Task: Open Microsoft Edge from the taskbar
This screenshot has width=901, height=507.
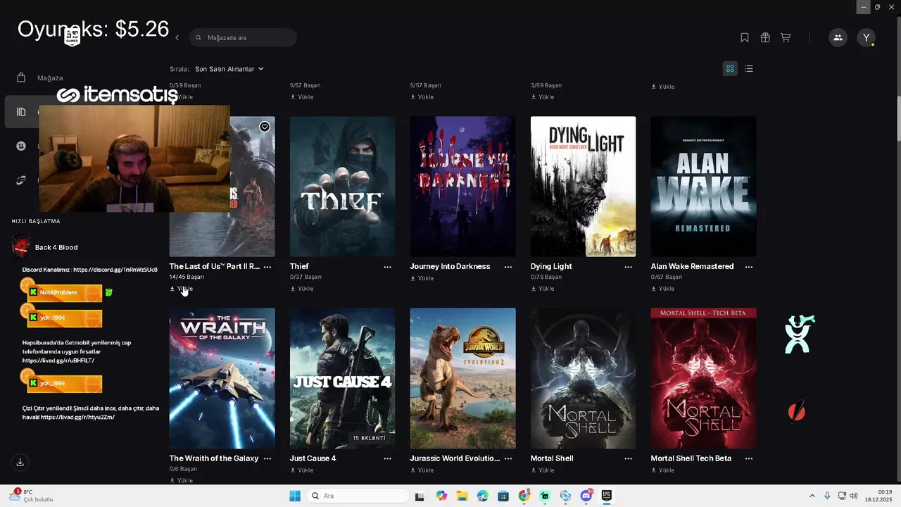Action: [483, 496]
